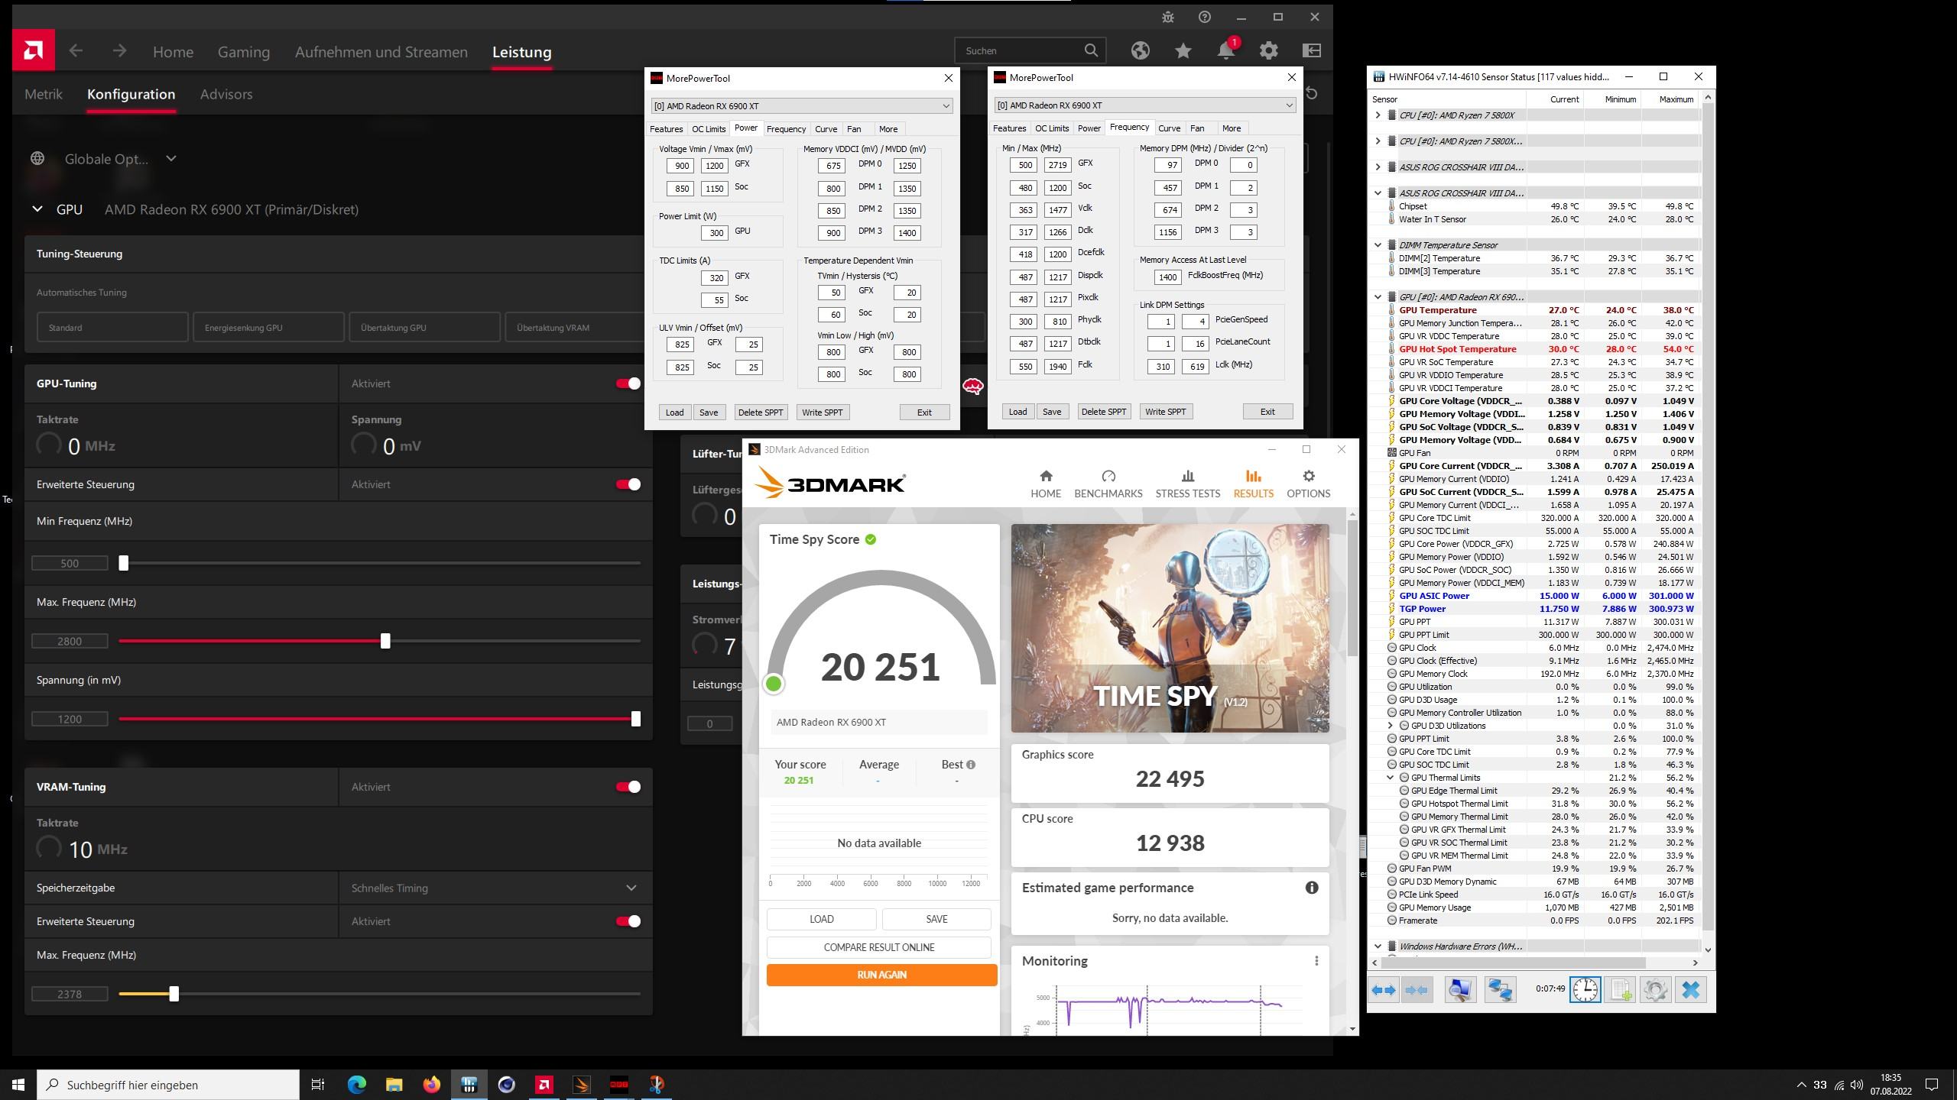Click HWiNFO network remote monitors icon
Viewport: 1957px width, 1100px height.
pos(1500,990)
